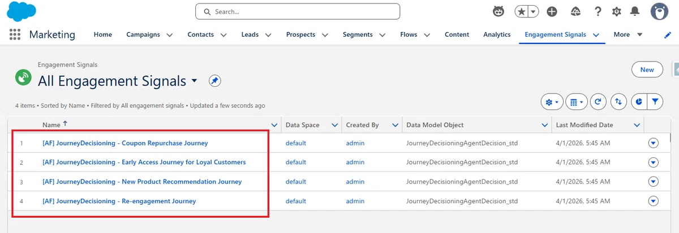
Task: Click the Engagement Signals object icon
Action: pyautogui.click(x=23, y=77)
